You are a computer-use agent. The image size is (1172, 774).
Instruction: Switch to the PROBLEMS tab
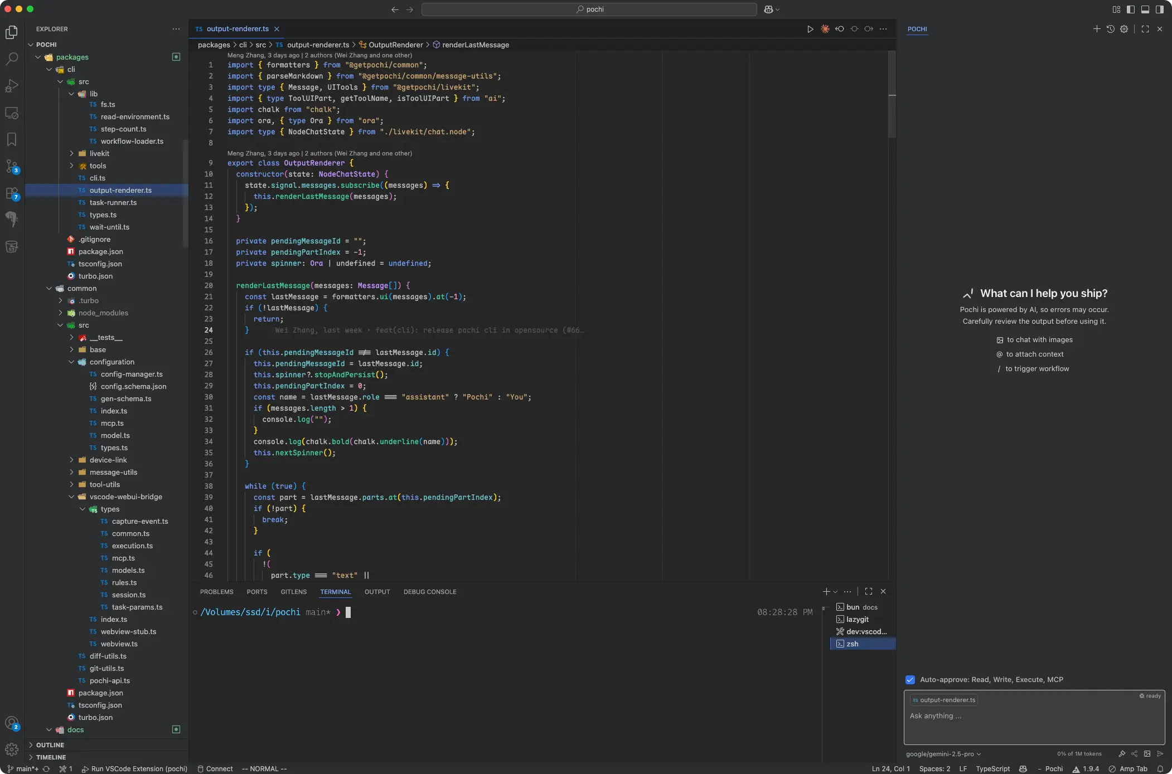tap(216, 592)
